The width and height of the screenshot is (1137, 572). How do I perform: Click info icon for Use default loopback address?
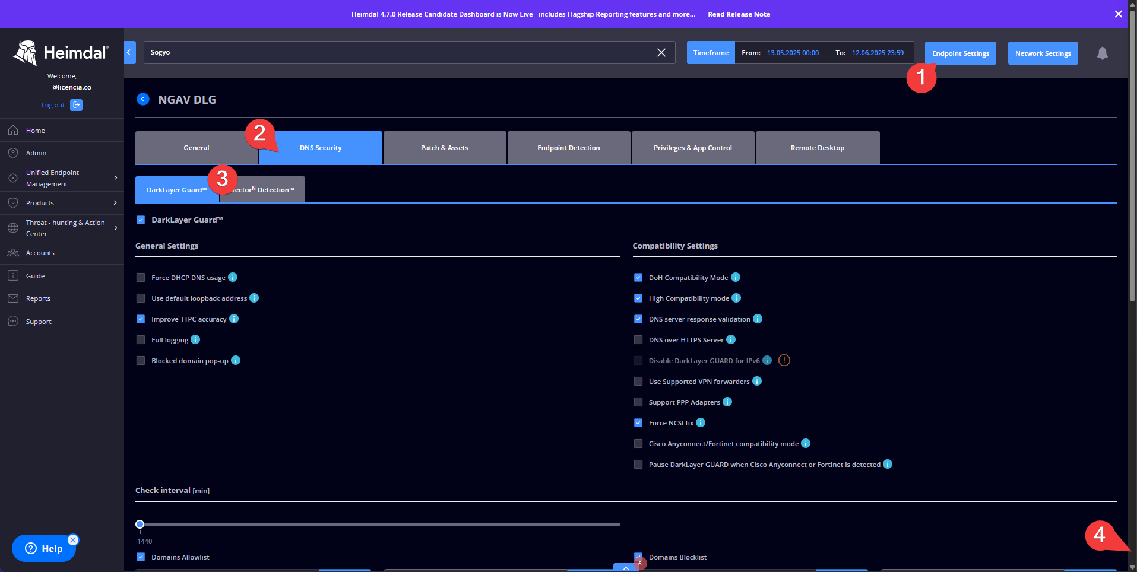pyautogui.click(x=254, y=298)
